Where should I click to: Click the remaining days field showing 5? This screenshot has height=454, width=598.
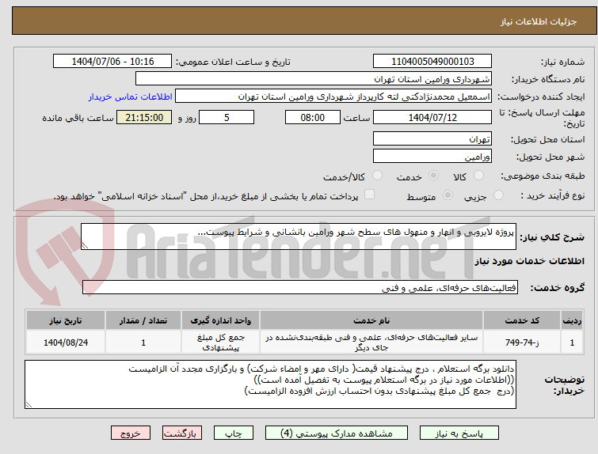[227, 117]
